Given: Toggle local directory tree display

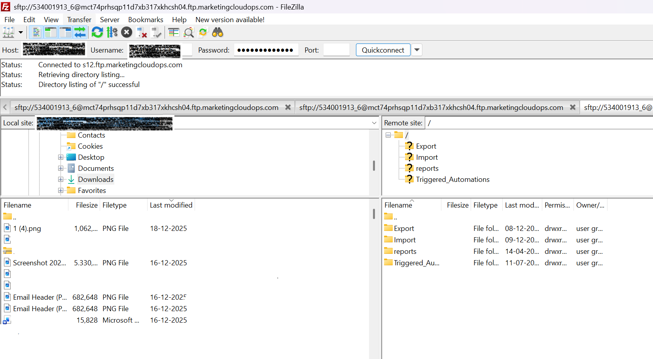Looking at the screenshot, I should (x=51, y=32).
